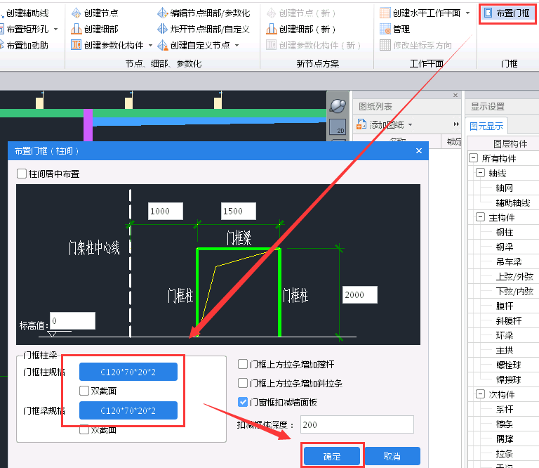Click the 创建自定义节点 icon
Screen dimensions: 539x468
coord(162,45)
